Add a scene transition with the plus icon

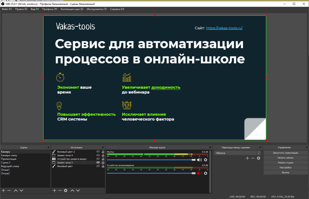coord(247,158)
